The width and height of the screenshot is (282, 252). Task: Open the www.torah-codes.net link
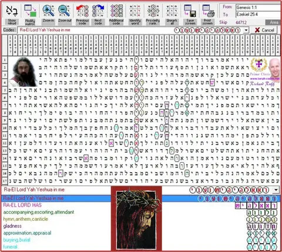pyautogui.click(x=265, y=79)
